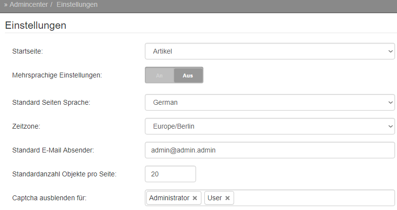Click the Europe/Berlin dropdown chevron arrow
This screenshot has width=397, height=210.
[x=391, y=126]
